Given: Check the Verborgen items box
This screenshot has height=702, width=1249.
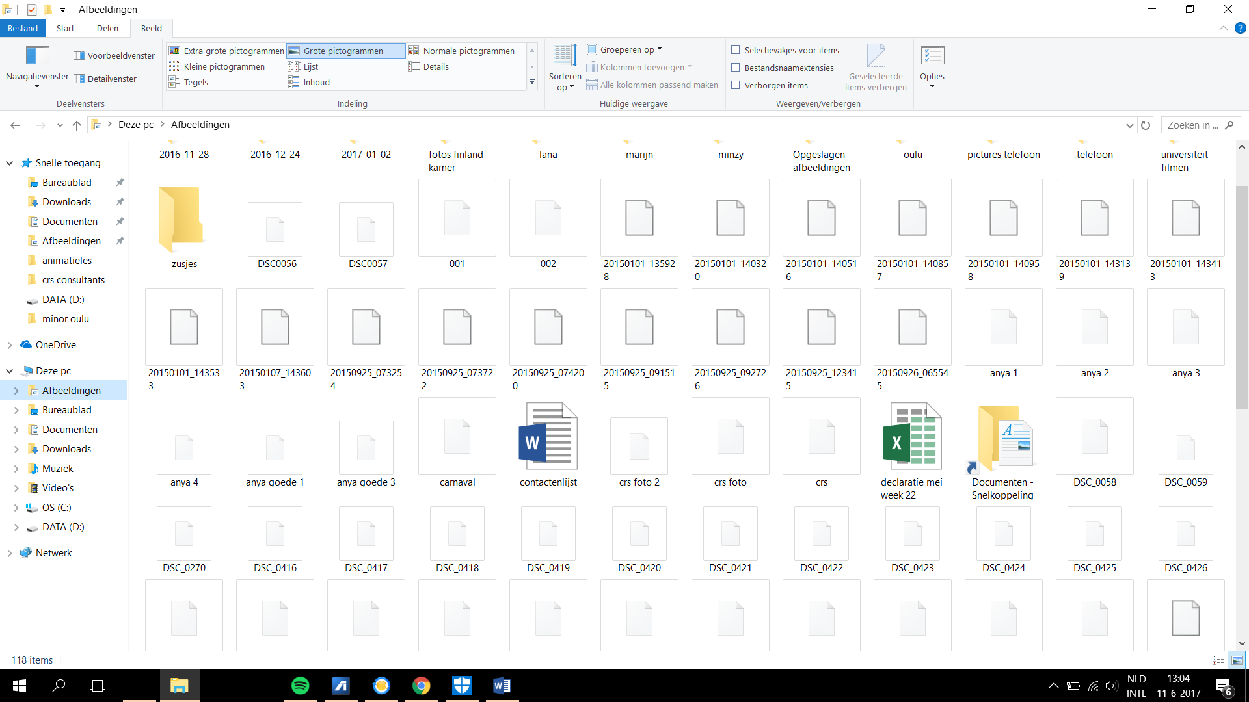Looking at the screenshot, I should 736,85.
